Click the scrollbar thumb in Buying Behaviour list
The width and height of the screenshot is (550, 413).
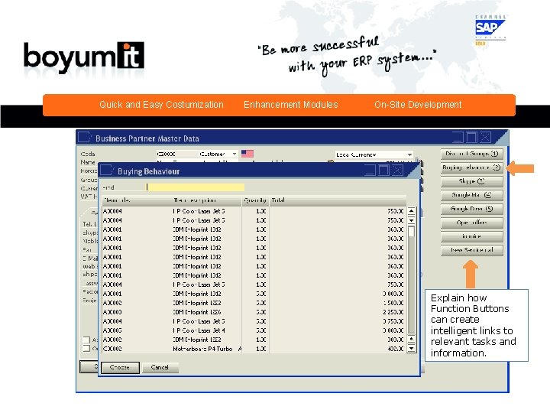411,232
